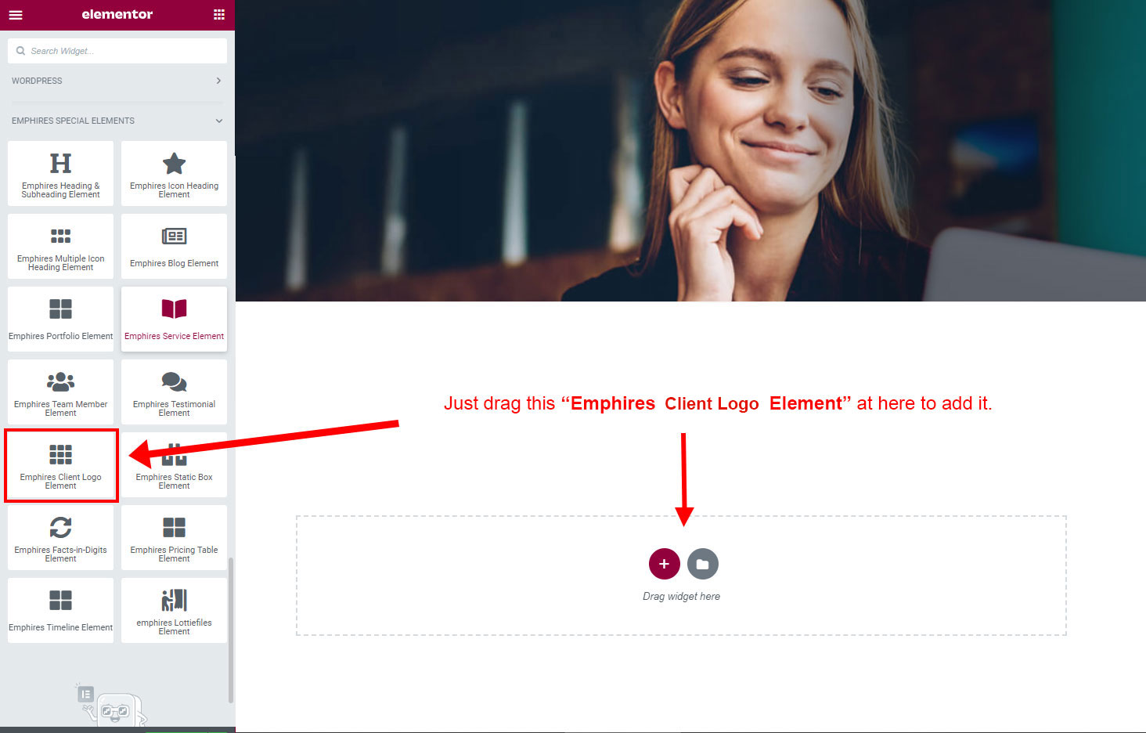Select the Emphires Heading & Subheading Element widget

pos(61,174)
